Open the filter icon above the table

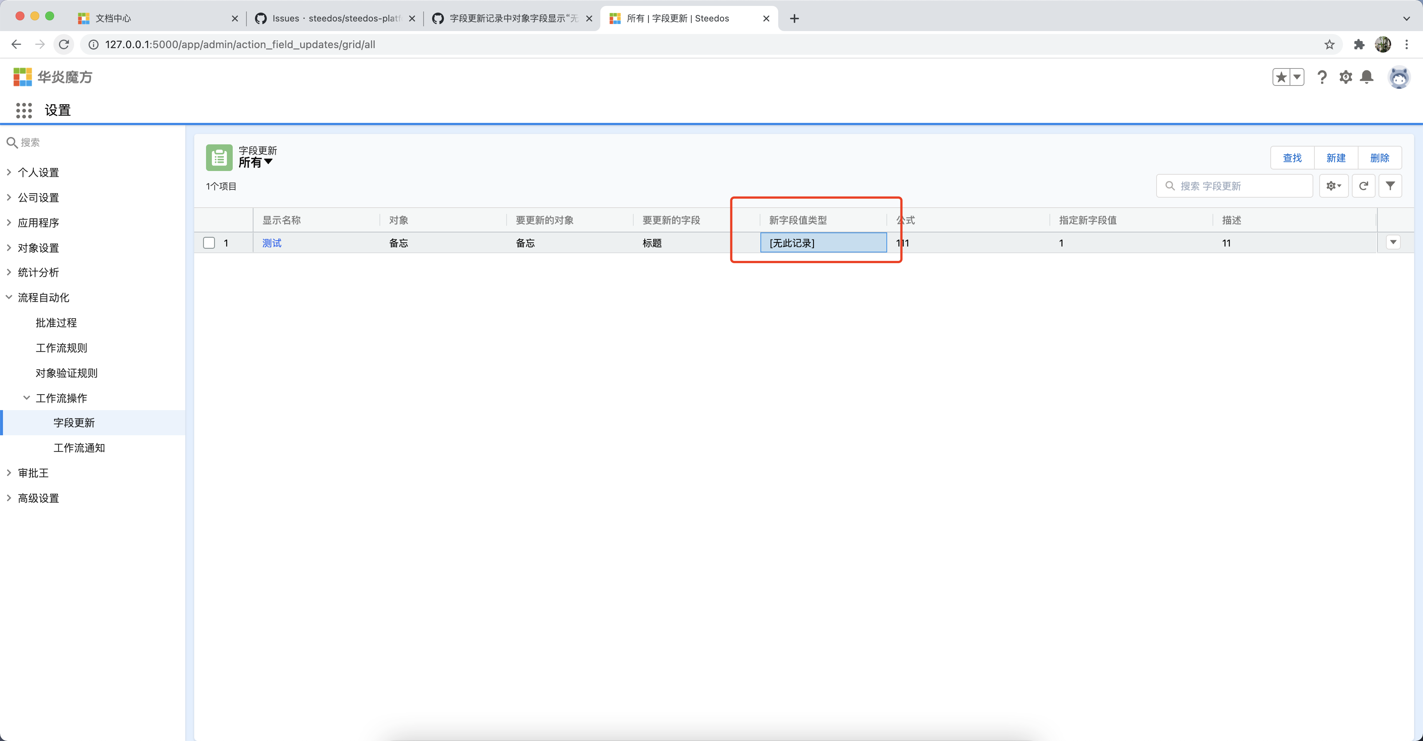1390,185
